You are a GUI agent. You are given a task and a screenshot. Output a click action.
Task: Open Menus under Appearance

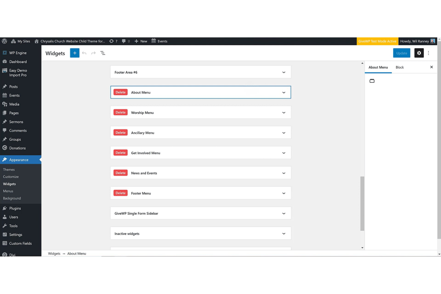8,191
